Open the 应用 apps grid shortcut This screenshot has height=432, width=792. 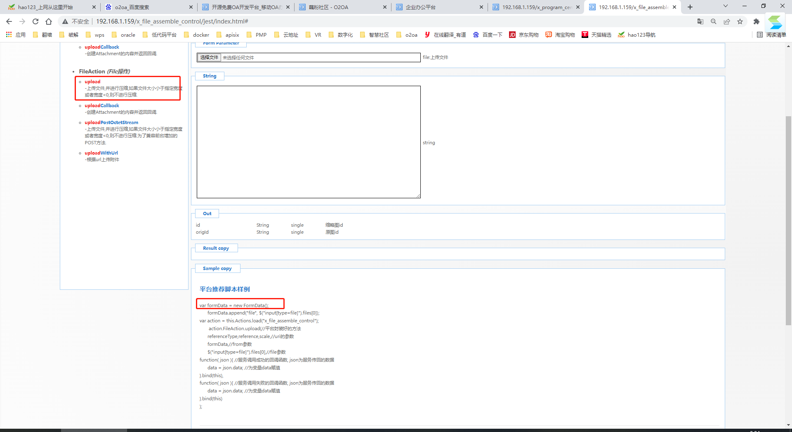tap(16, 35)
